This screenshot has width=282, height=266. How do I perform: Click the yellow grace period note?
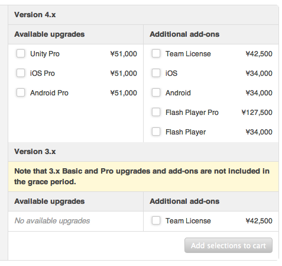pos(143,177)
